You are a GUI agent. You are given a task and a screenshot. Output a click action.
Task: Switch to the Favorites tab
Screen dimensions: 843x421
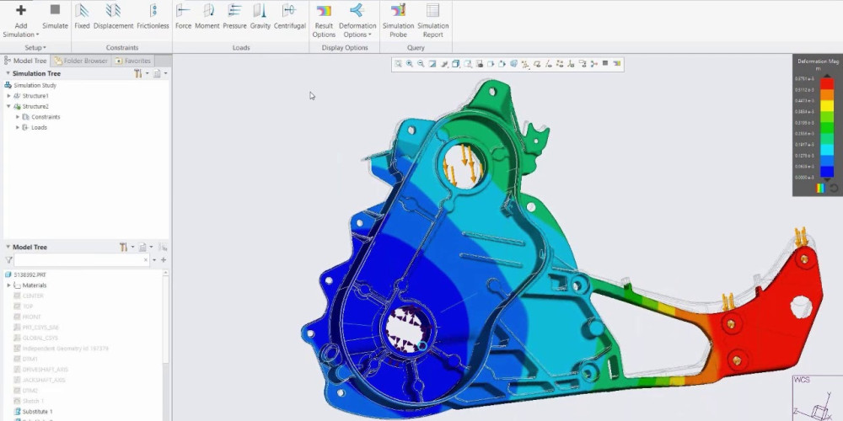click(133, 61)
